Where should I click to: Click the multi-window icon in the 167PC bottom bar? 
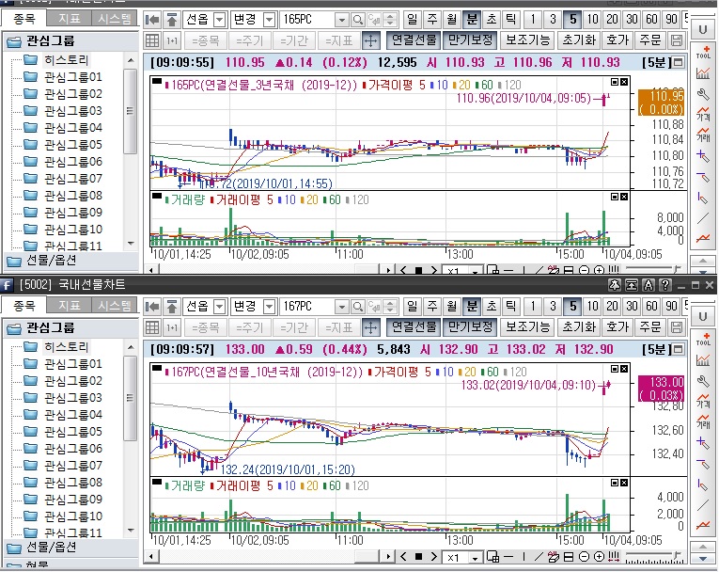click(x=492, y=557)
